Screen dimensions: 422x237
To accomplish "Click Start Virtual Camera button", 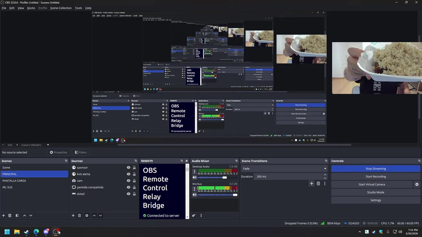I will click(372, 184).
